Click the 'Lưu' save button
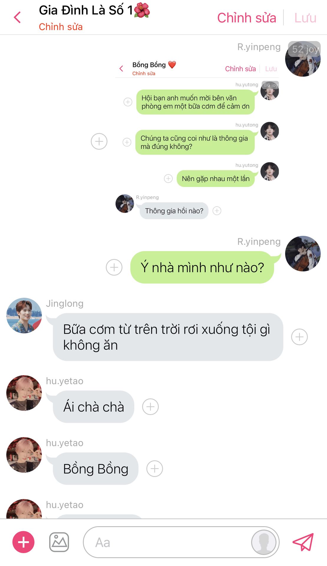 click(x=305, y=18)
